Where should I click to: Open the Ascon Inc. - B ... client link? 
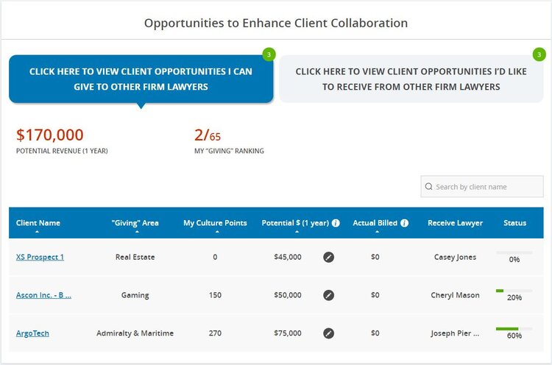(x=43, y=295)
